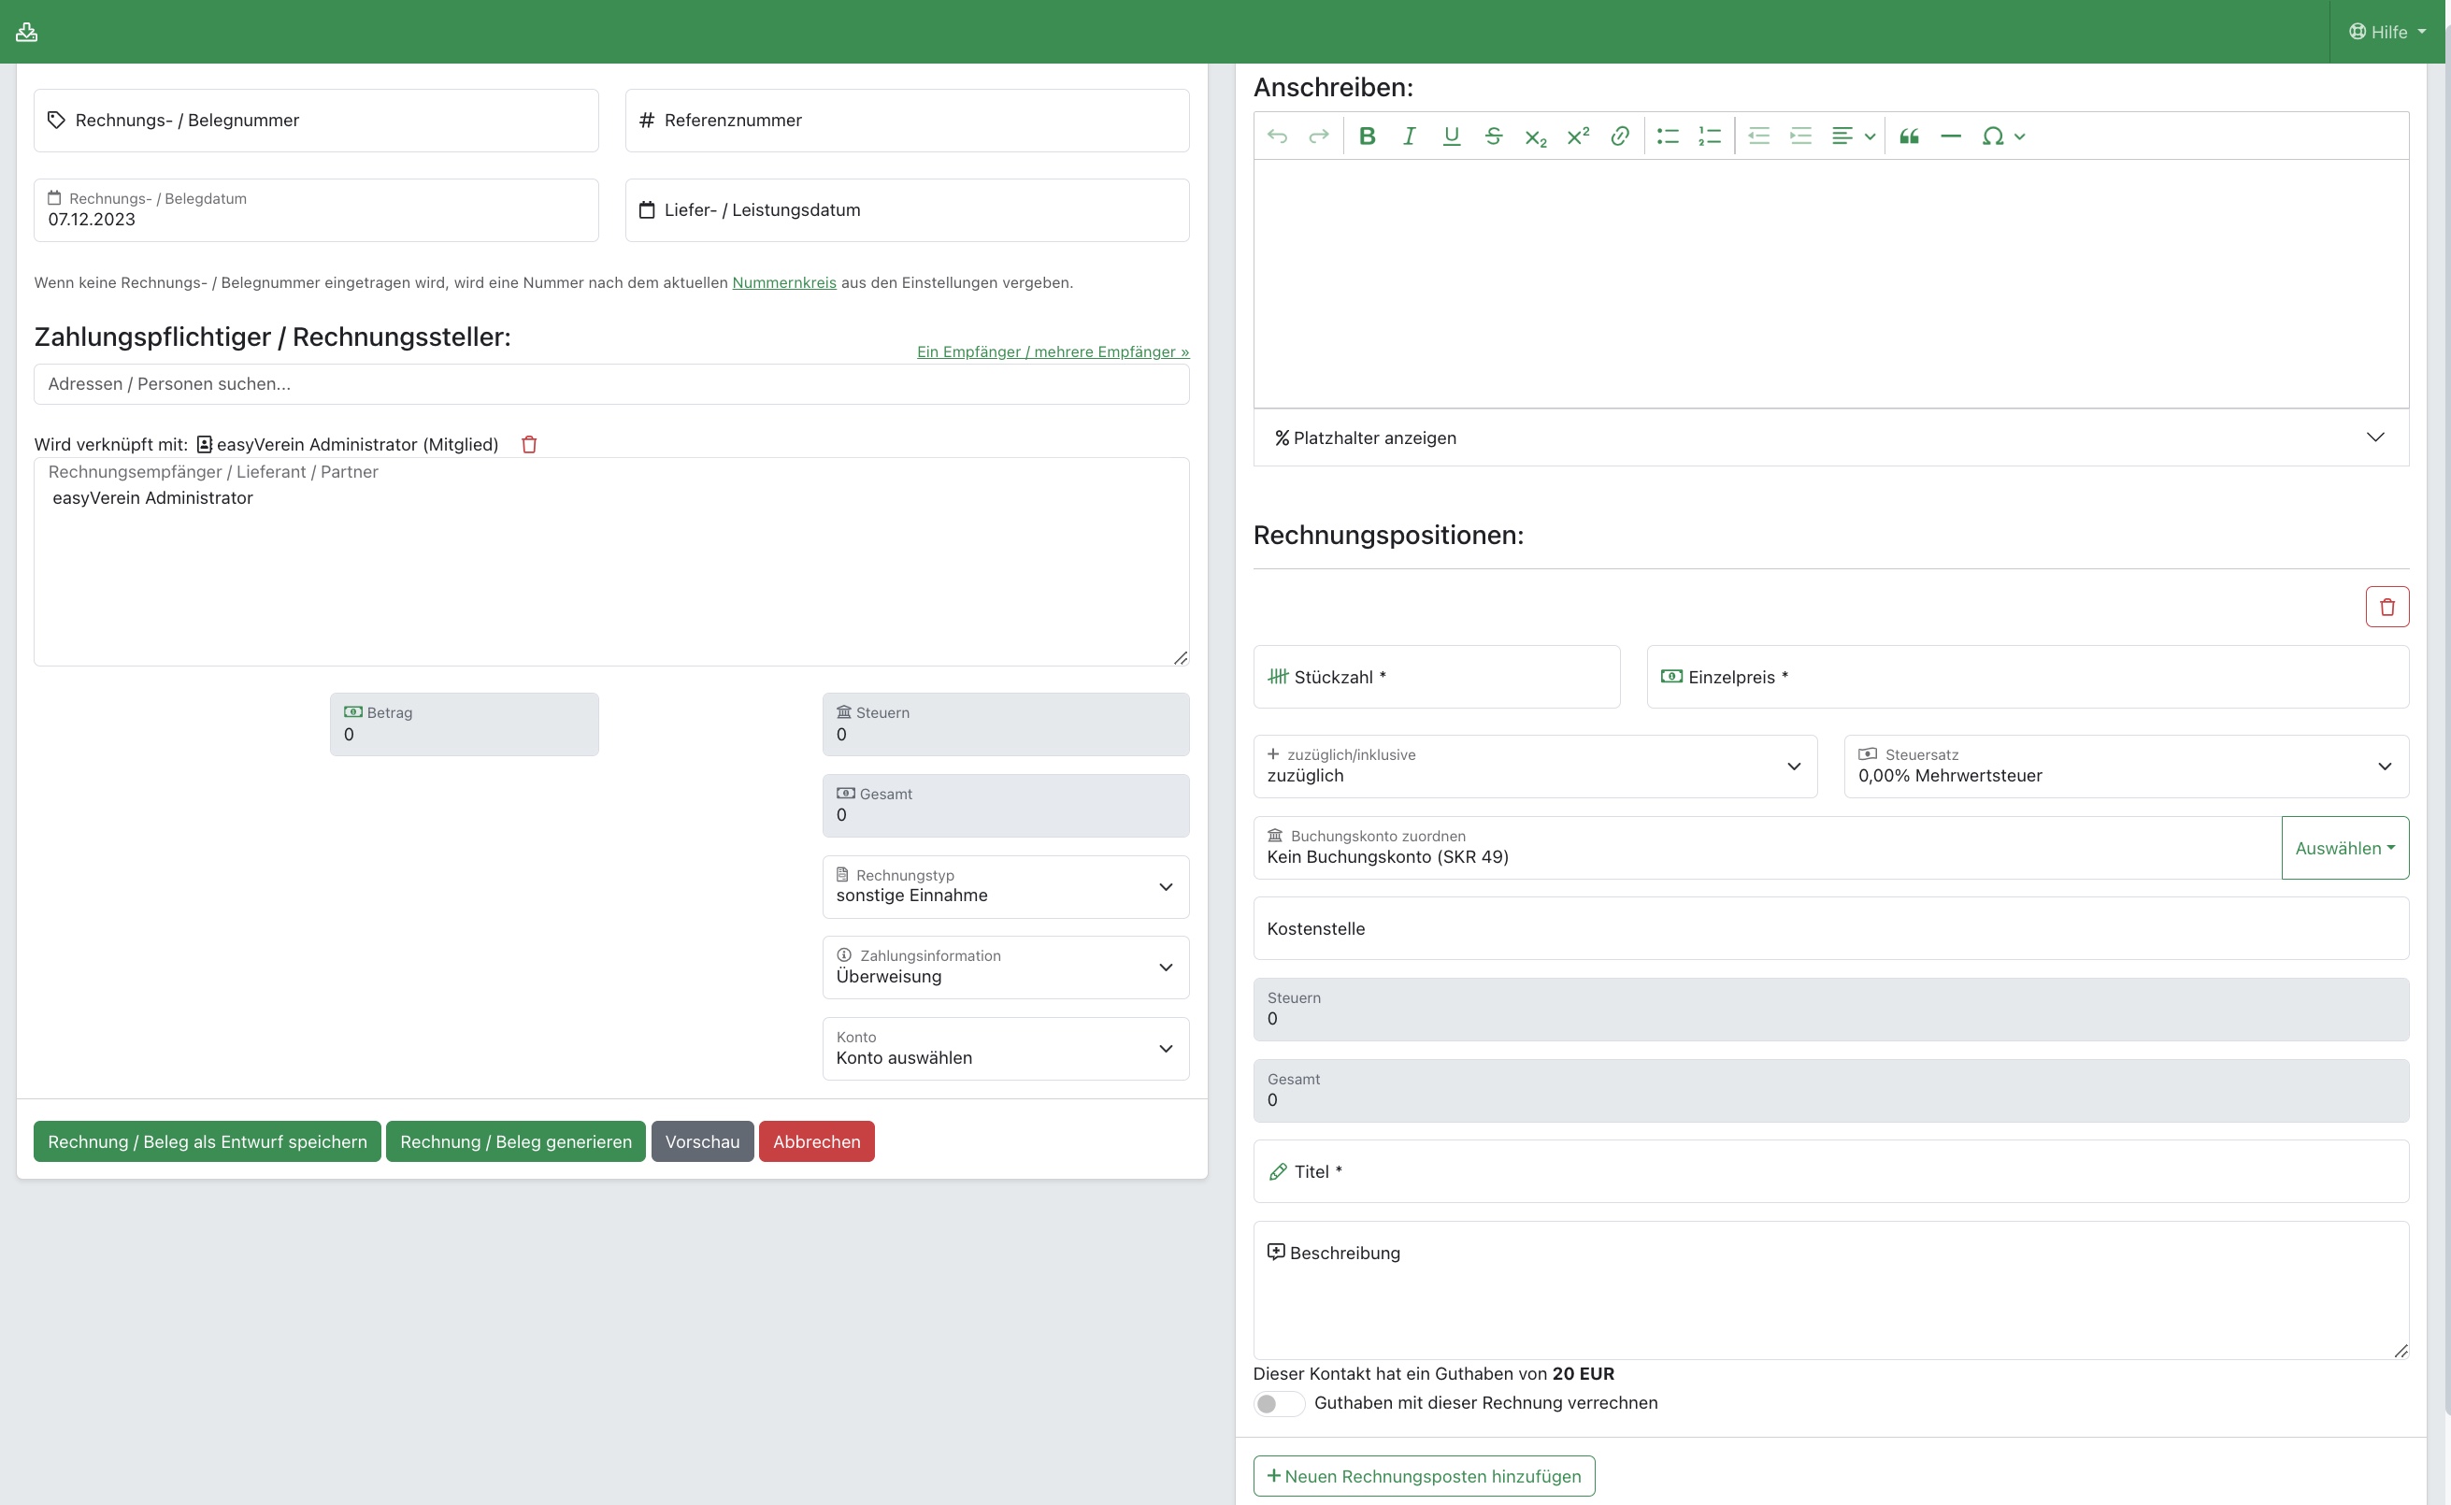
Task: Apply italic formatting in the editor toolbar
Action: pyautogui.click(x=1409, y=136)
